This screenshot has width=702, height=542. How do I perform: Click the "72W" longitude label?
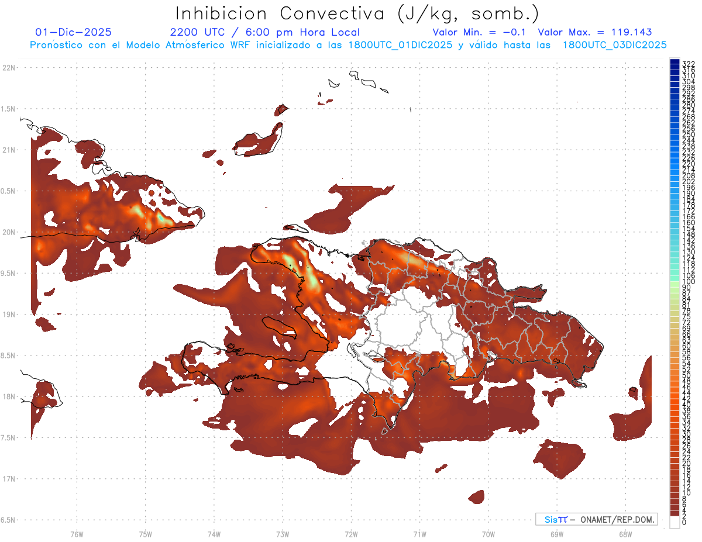351,534
